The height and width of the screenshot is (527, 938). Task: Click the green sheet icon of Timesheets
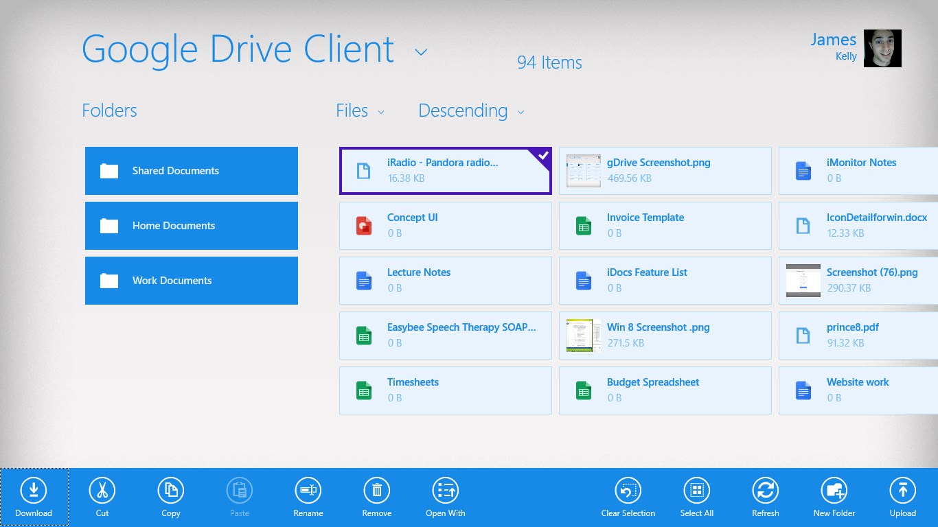pos(364,390)
